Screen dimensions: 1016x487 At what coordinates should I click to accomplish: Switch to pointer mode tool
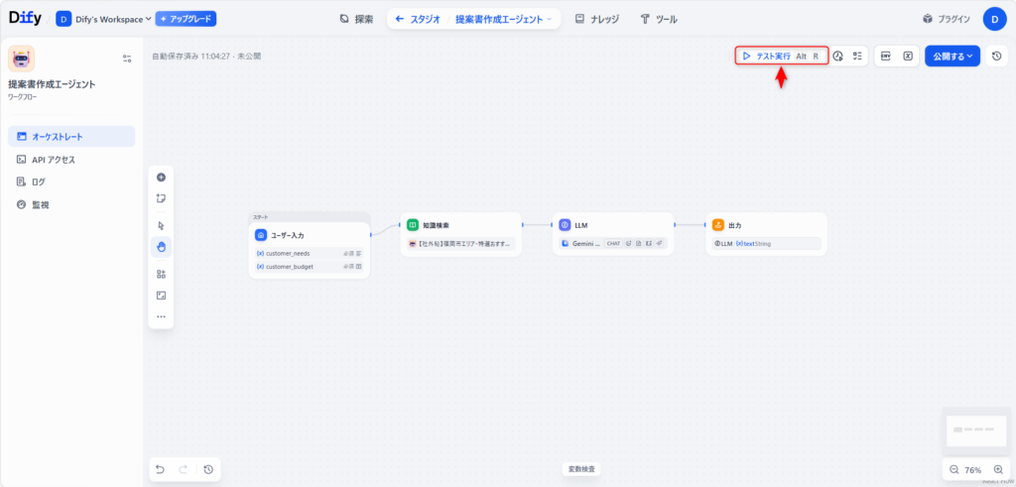click(x=161, y=225)
